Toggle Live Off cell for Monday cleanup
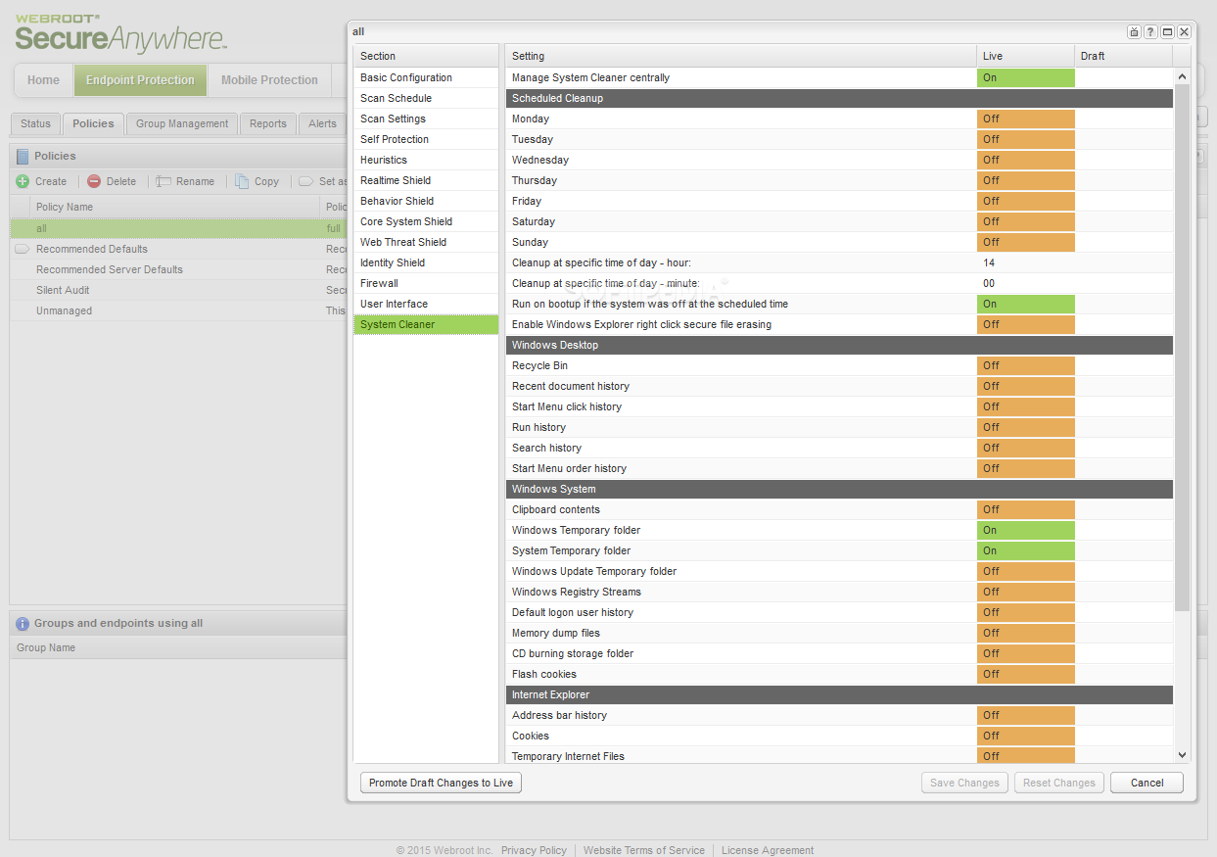 point(1025,119)
